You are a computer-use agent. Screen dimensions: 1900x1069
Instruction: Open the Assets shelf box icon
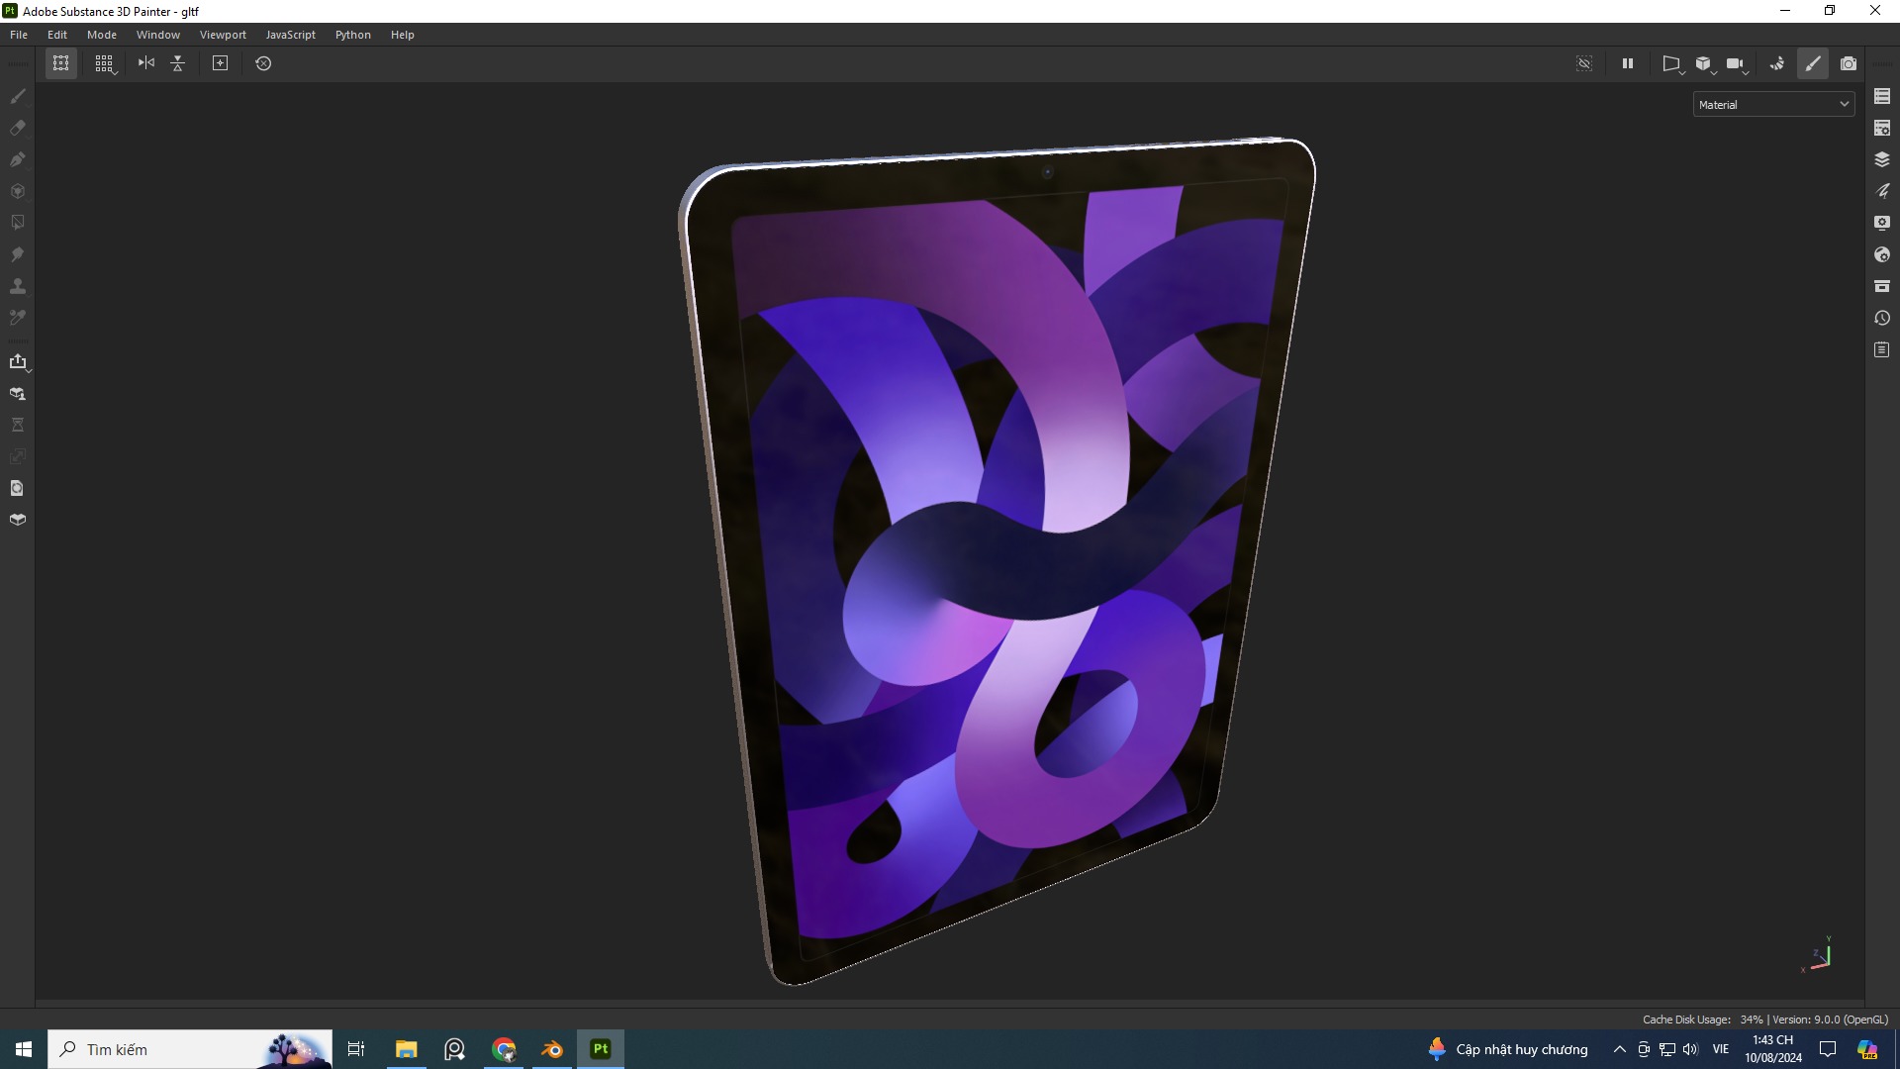(x=1882, y=286)
